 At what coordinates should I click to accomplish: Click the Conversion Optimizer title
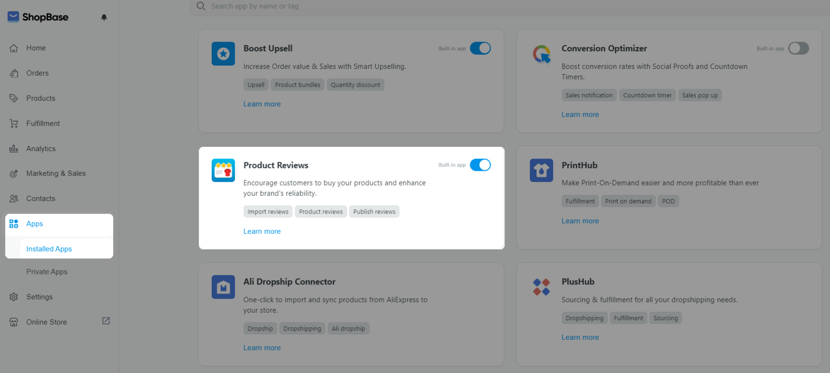tap(604, 49)
